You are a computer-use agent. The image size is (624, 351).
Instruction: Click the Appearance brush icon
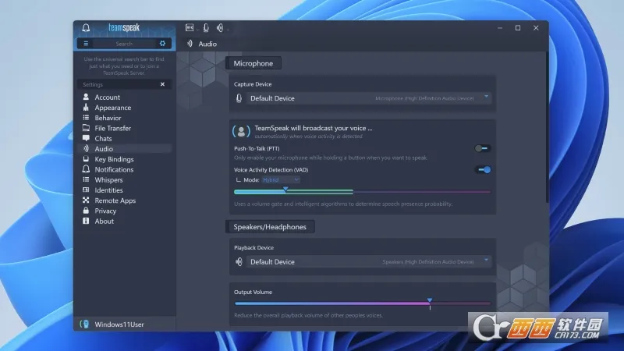(86, 107)
